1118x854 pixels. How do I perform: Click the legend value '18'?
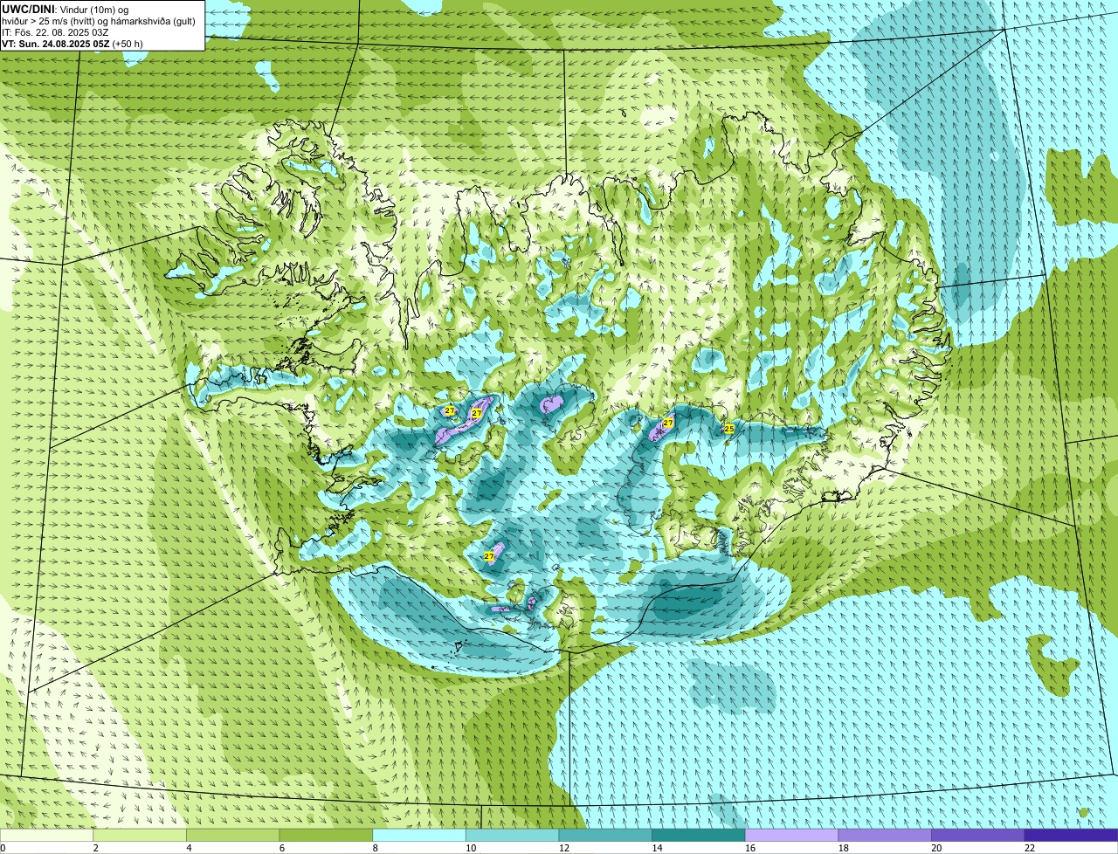[x=843, y=848]
